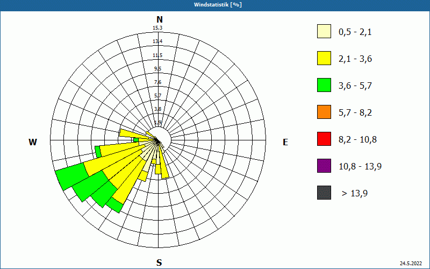
Task: Click the E compass label
Action: tap(285, 142)
